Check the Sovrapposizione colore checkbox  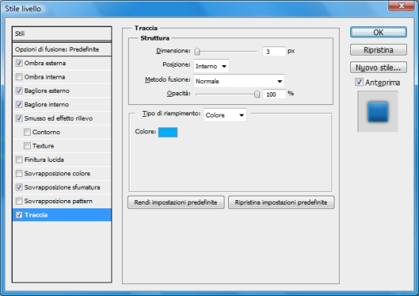click(19, 173)
